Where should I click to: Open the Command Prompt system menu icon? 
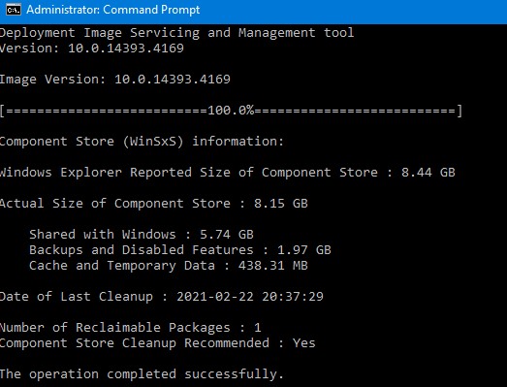pyautogui.click(x=14, y=10)
